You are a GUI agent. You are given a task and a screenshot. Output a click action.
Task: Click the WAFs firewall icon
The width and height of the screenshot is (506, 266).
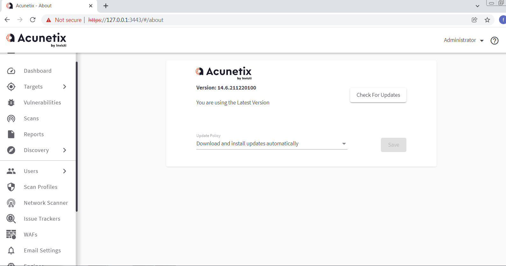click(11, 235)
